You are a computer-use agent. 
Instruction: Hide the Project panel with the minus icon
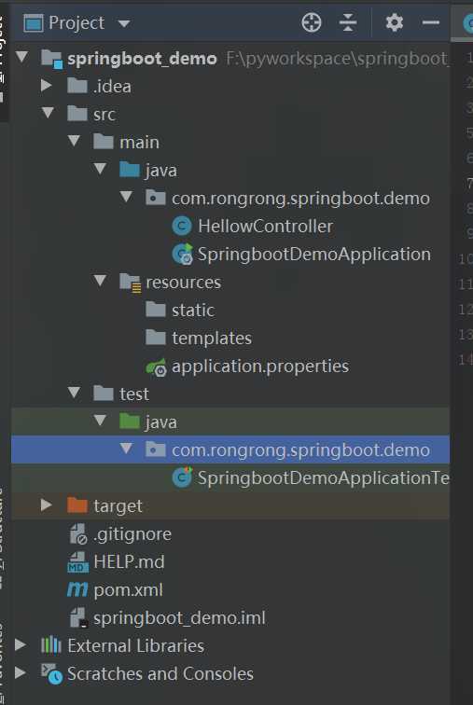[431, 22]
